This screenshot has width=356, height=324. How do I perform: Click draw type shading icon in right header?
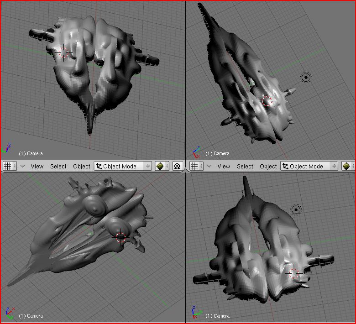348,166
